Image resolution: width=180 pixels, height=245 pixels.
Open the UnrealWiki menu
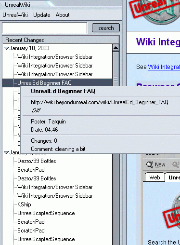pyautogui.click(x=15, y=15)
